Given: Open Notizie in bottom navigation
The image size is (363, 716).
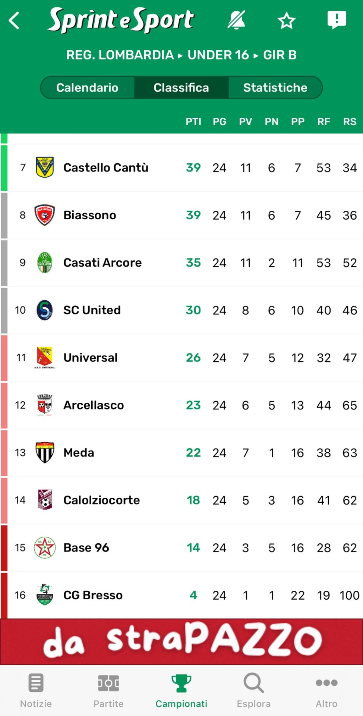Looking at the screenshot, I should (36, 690).
